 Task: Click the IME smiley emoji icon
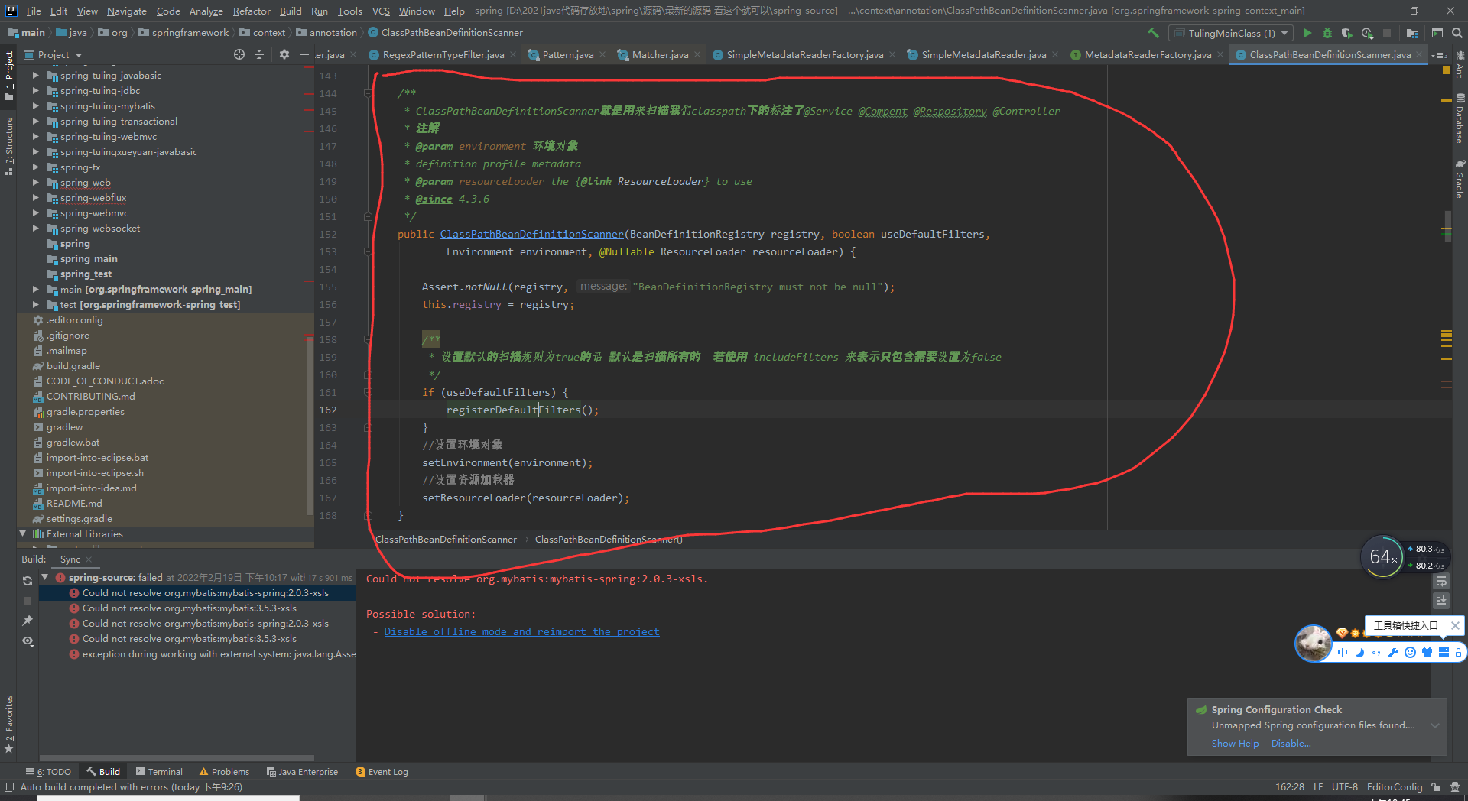click(1410, 652)
